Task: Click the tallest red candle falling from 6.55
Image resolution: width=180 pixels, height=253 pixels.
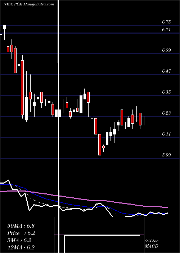Action: point(22,87)
